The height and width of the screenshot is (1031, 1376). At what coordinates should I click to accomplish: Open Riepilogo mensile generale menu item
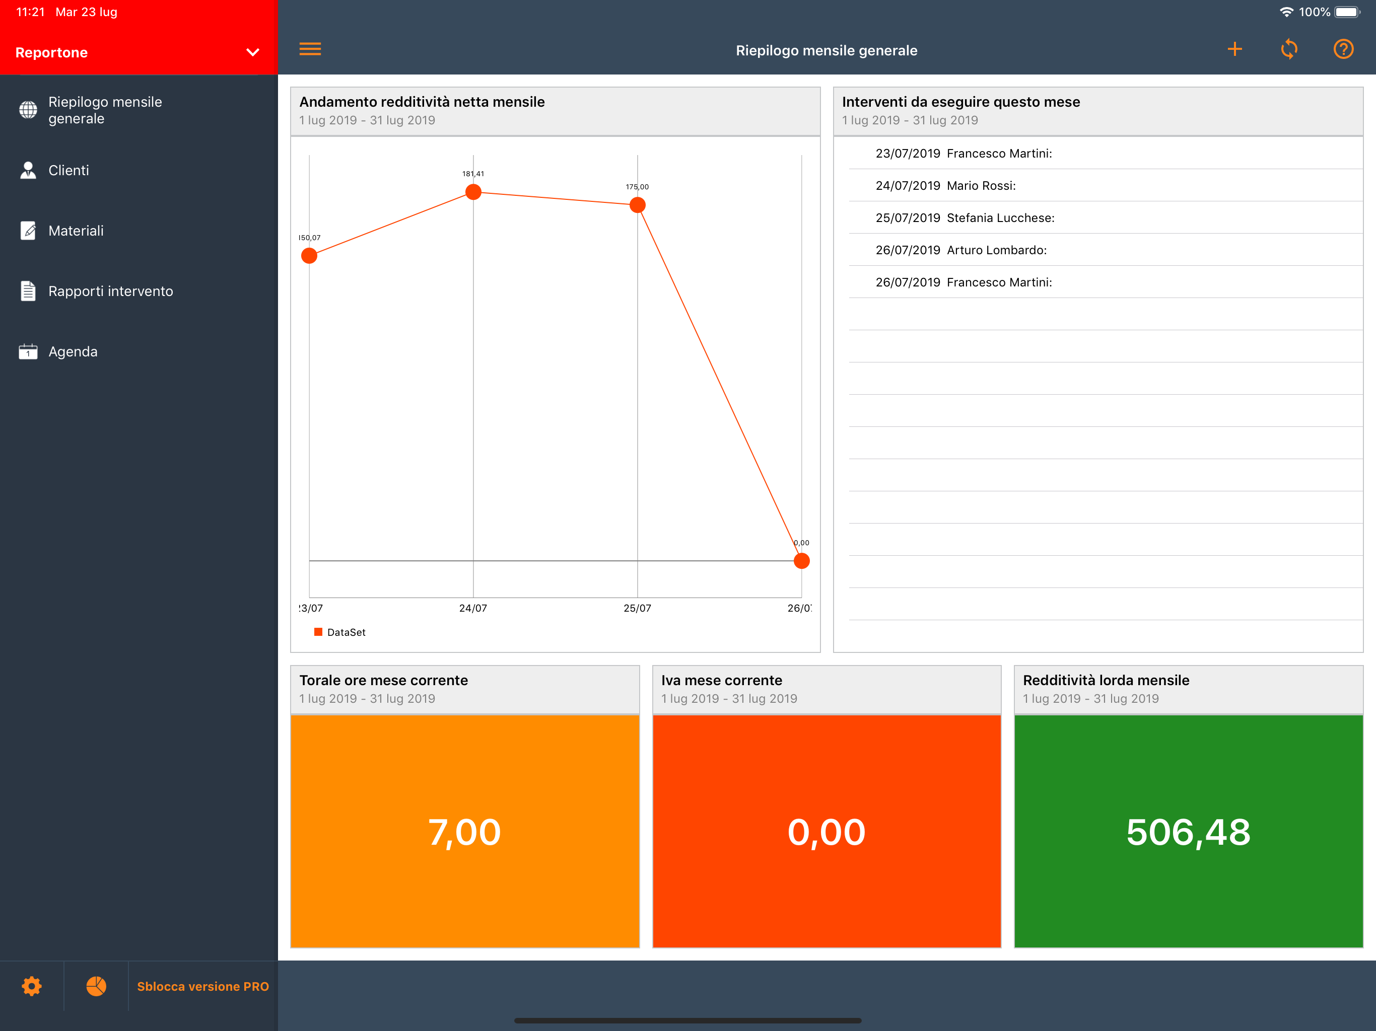coord(105,110)
